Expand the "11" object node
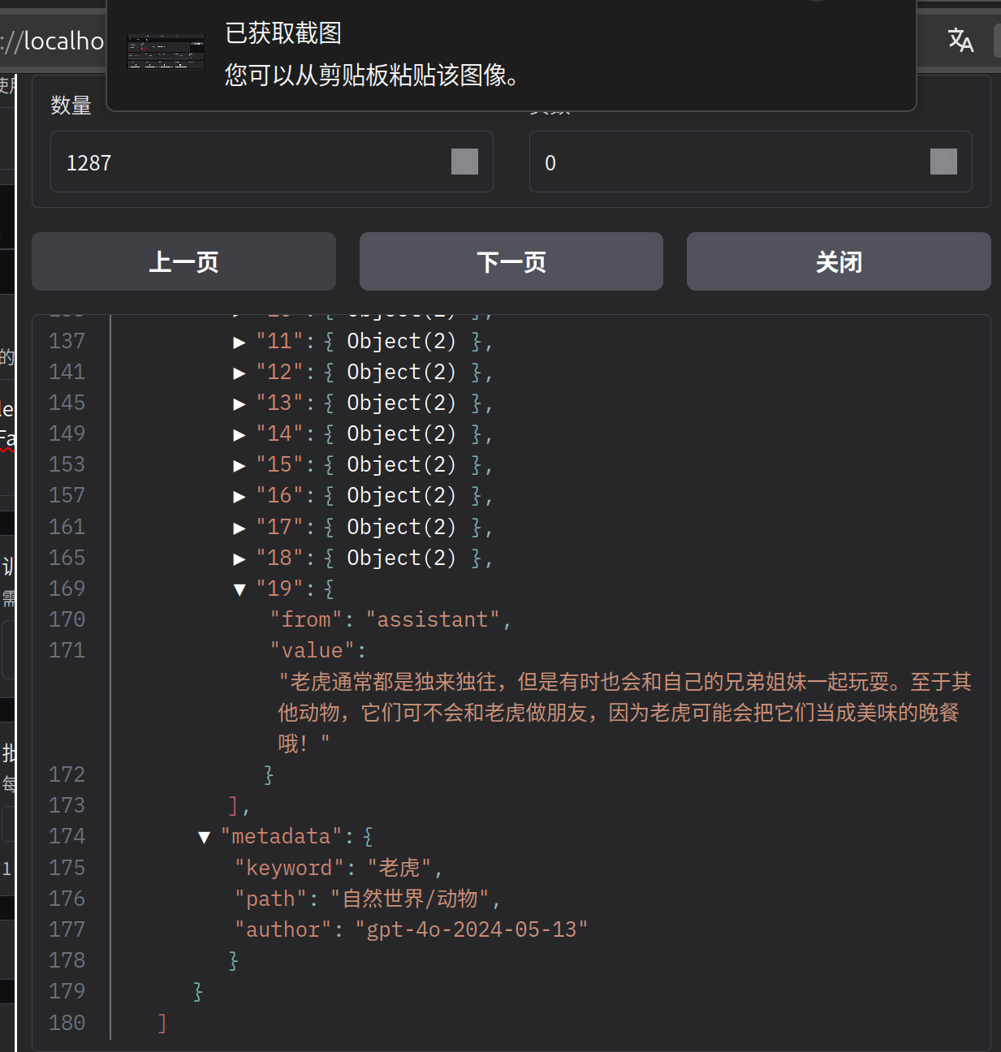Image resolution: width=1001 pixels, height=1052 pixels. point(239,343)
